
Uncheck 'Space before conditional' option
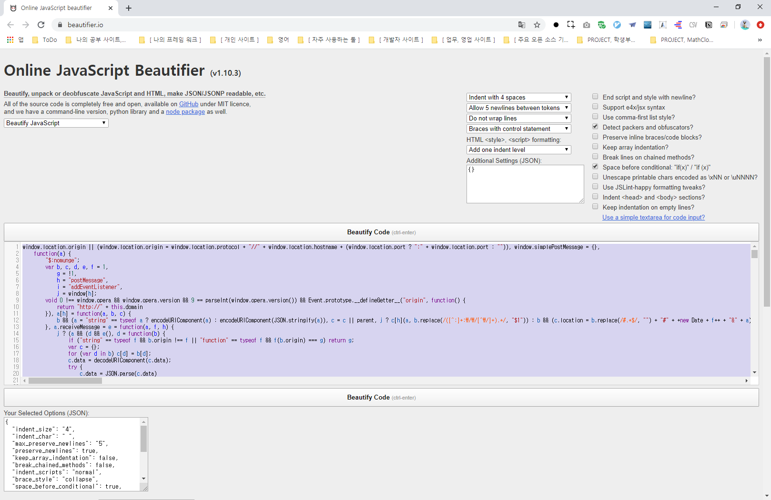(x=595, y=167)
